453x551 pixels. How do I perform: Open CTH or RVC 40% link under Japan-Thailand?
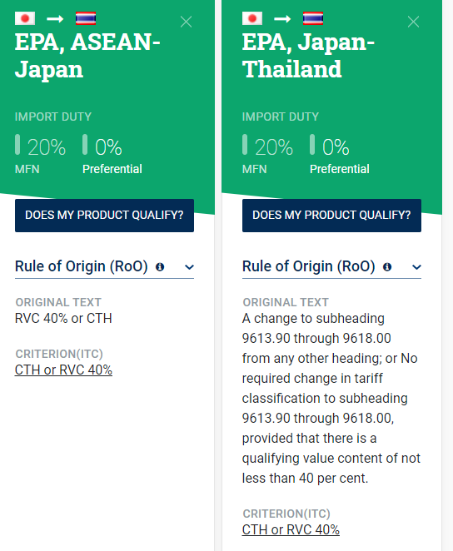(x=291, y=530)
